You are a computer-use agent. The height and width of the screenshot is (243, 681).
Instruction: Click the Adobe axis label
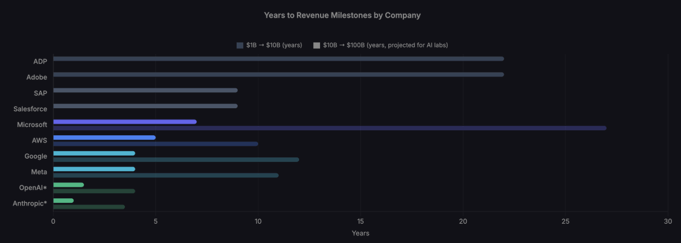(37, 77)
